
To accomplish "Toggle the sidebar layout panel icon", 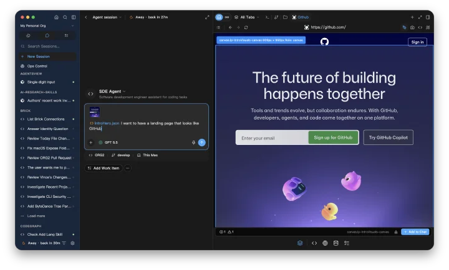I will click(74, 17).
